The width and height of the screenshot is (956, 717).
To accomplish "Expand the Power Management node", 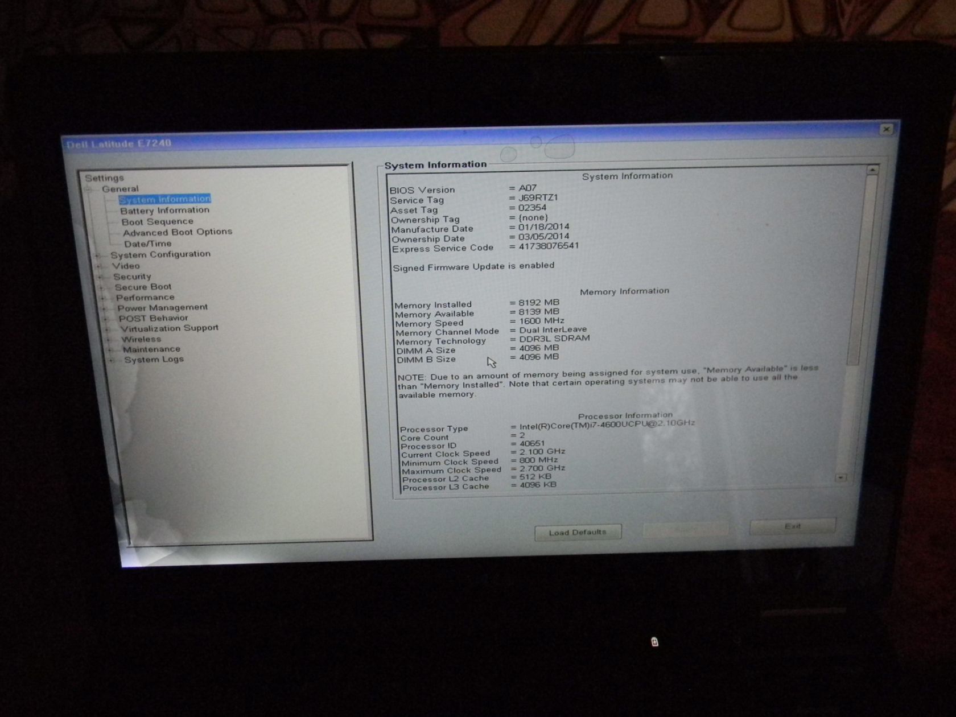I will 105,309.
